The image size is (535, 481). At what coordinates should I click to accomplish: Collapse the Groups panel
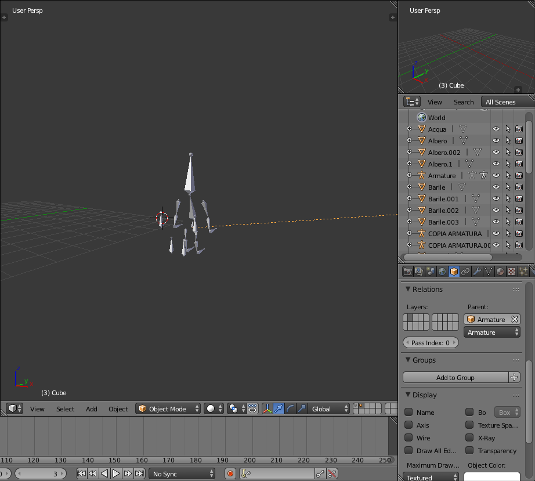pos(408,360)
